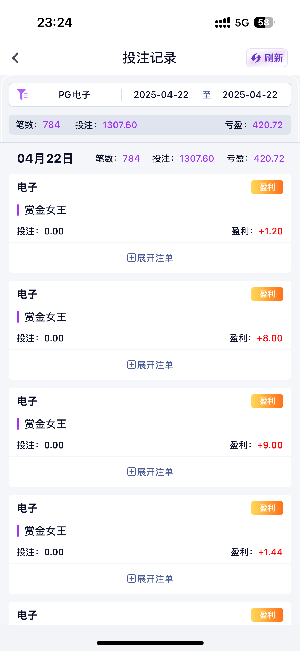The width and height of the screenshot is (300, 651).
Task: Expand bet slip for the +9.00 record
Action: [155, 472]
